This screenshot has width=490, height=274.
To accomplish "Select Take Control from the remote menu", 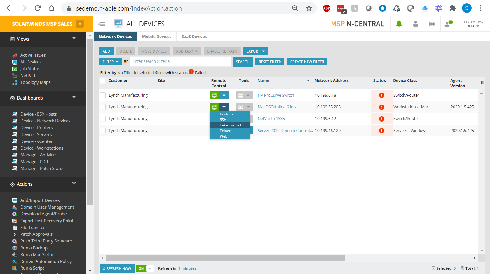I will [230, 125].
